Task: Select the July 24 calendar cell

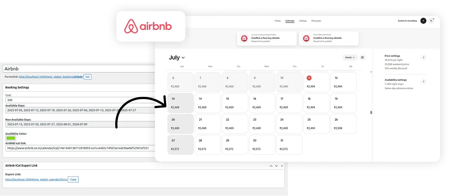Action: click(x=289, y=124)
